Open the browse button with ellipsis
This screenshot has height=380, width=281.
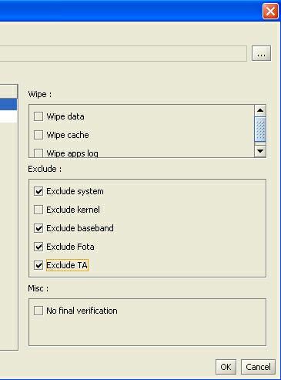pos(261,53)
